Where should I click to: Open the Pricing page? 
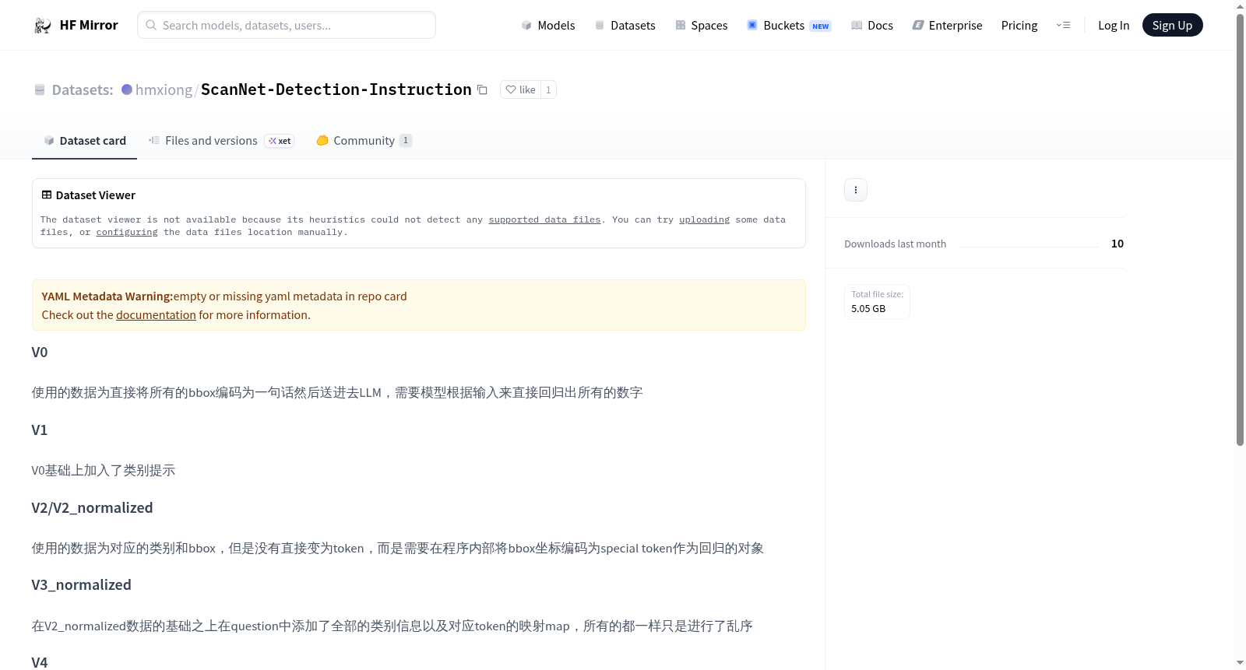coord(1019,26)
